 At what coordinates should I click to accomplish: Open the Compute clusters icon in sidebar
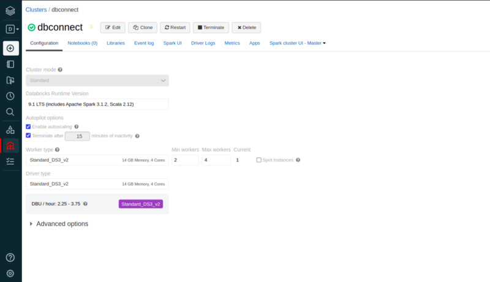(10, 146)
